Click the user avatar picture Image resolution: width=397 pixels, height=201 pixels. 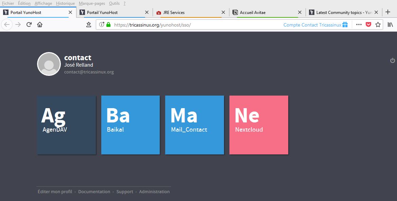pyautogui.click(x=49, y=64)
